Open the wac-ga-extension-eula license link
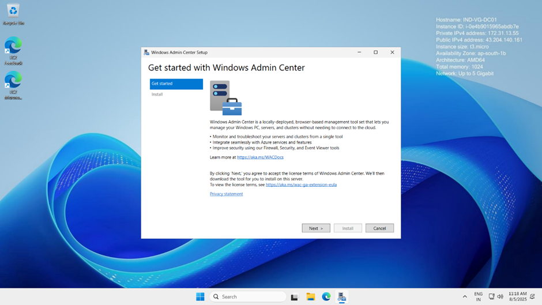The width and height of the screenshot is (542, 305). coord(301,184)
